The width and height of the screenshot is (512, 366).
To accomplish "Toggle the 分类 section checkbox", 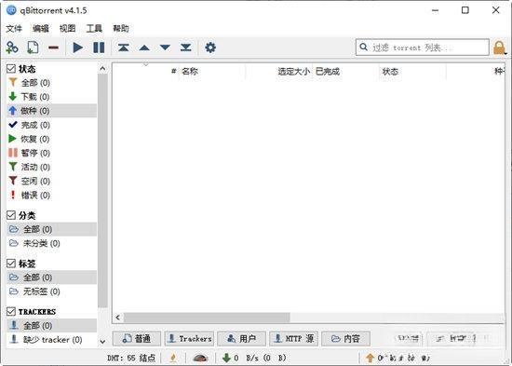I will point(11,215).
